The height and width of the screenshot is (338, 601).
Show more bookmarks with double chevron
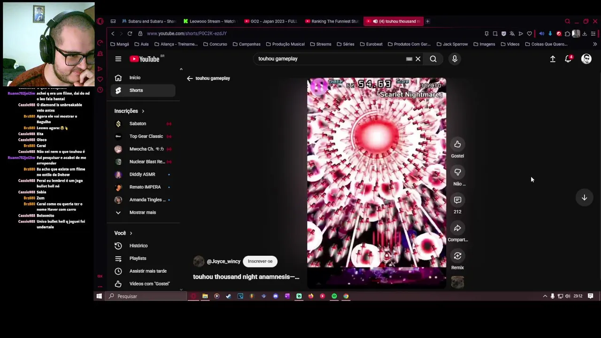click(x=595, y=44)
